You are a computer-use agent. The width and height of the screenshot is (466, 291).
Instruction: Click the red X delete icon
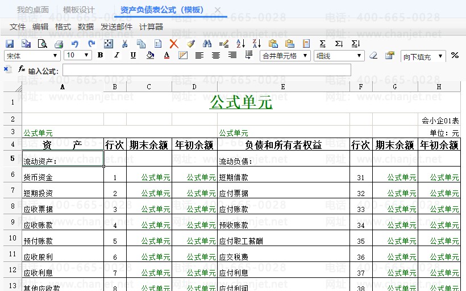[174, 44]
